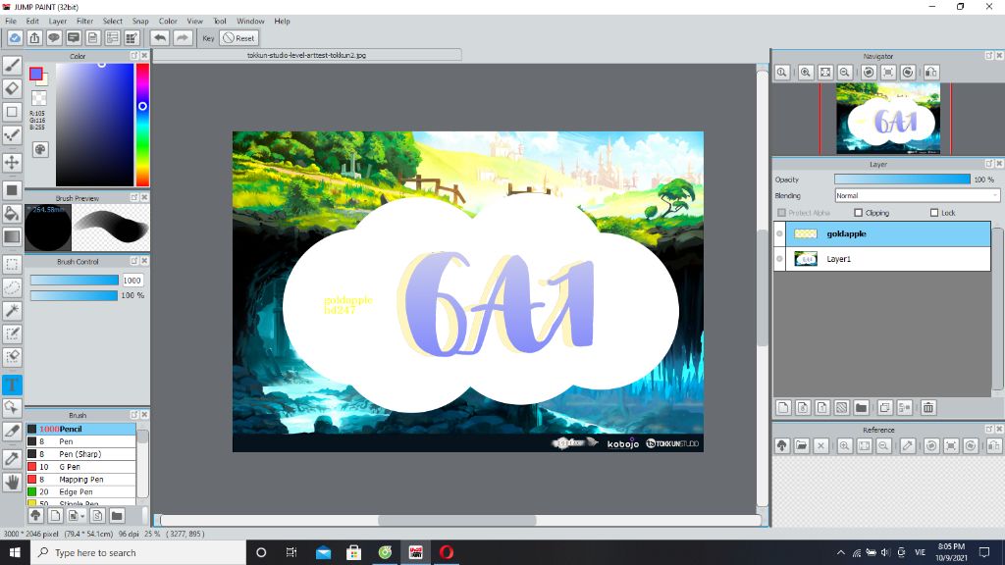
Task: Open the Layer menu
Action: coord(58,22)
